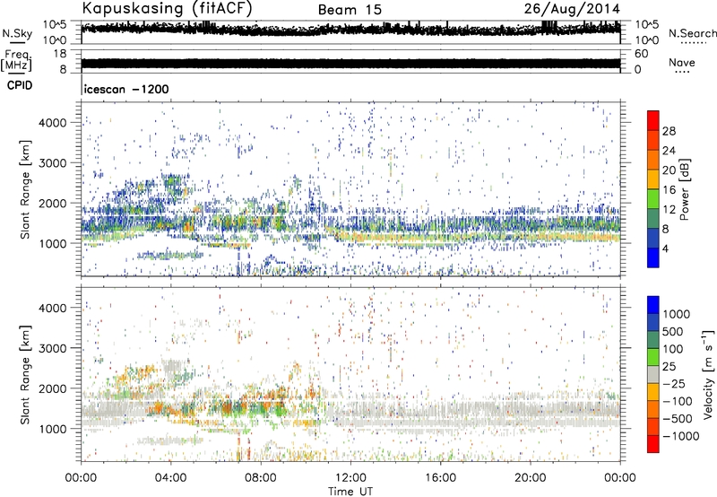
Task: Click the right-hand '10^5' search noise axis value
Action: pyautogui.click(x=646, y=24)
